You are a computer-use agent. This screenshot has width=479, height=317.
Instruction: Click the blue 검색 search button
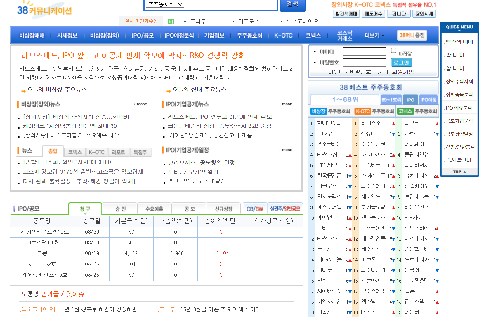(293, 5)
